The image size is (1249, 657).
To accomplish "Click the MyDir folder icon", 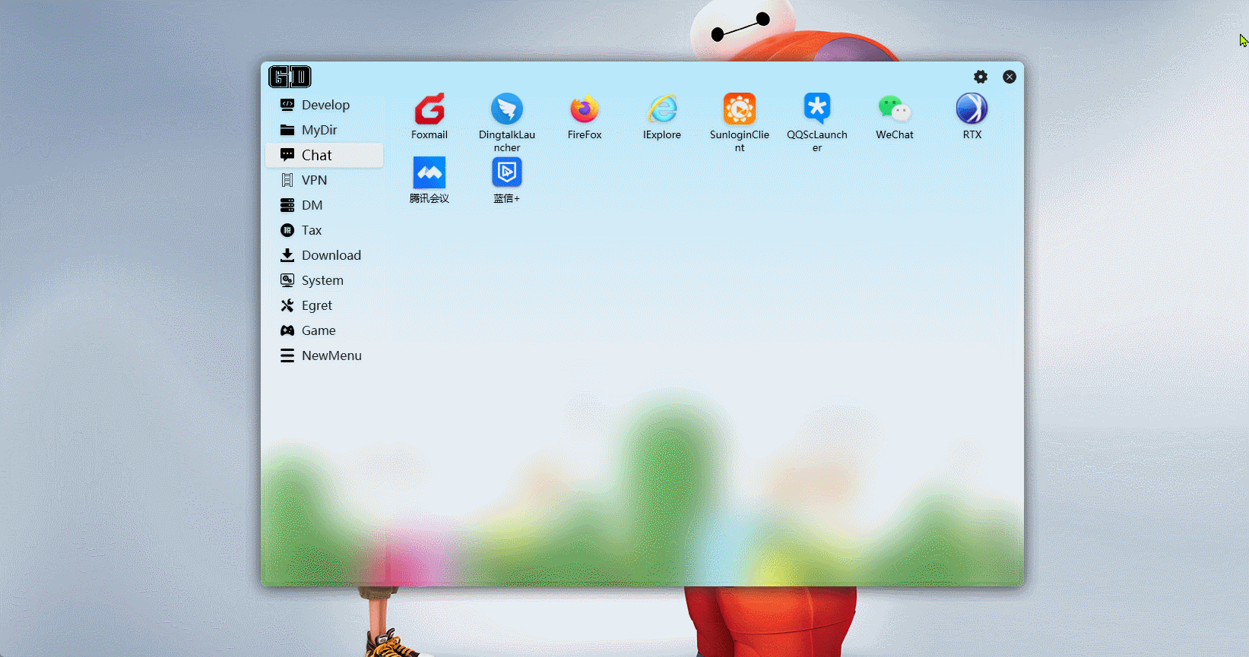I will coord(287,130).
